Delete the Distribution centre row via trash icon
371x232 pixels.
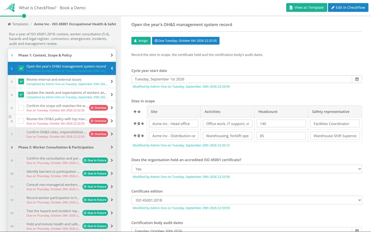point(139,136)
